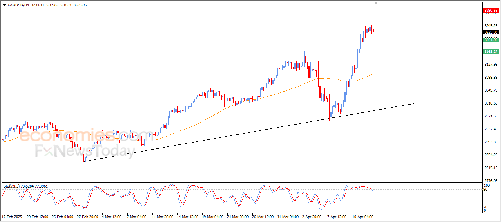Click the stochastic scale value 20
This screenshot has width=501, height=222.
pos(486,207)
